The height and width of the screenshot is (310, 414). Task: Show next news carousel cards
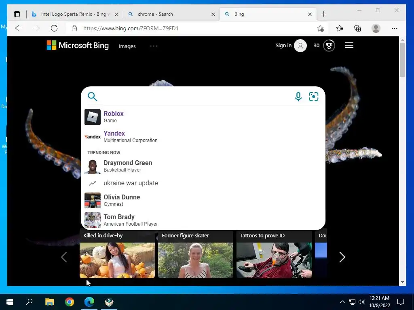click(342, 257)
